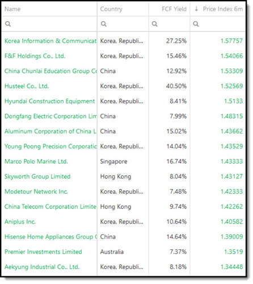Sort by the Price Index 6m header

click(x=223, y=9)
